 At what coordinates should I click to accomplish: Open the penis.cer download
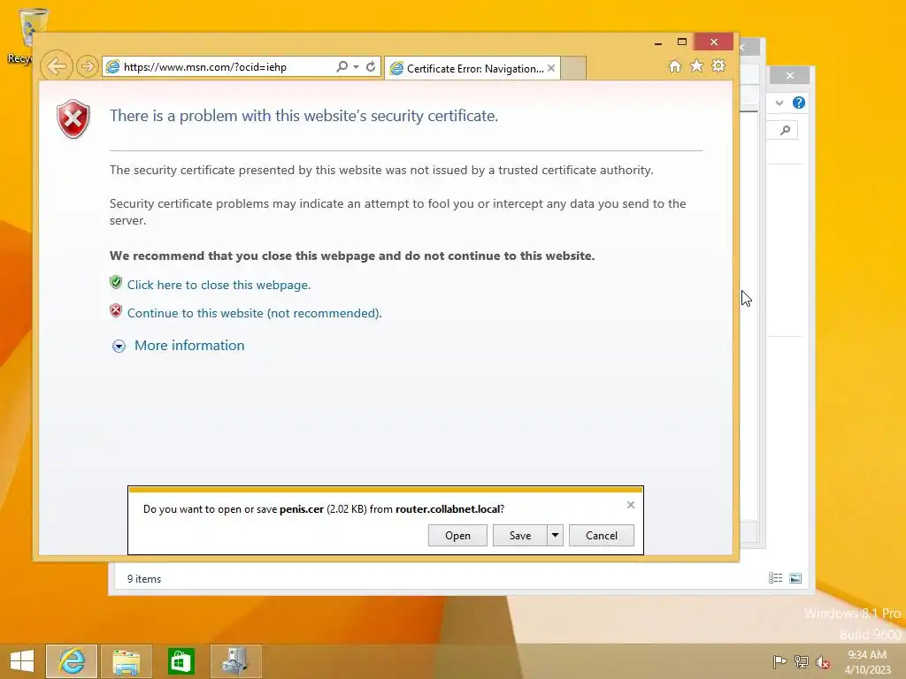pyautogui.click(x=457, y=535)
